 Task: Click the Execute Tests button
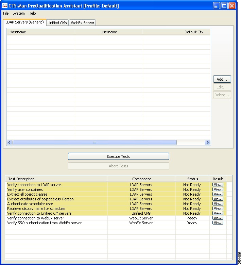coord(118,156)
